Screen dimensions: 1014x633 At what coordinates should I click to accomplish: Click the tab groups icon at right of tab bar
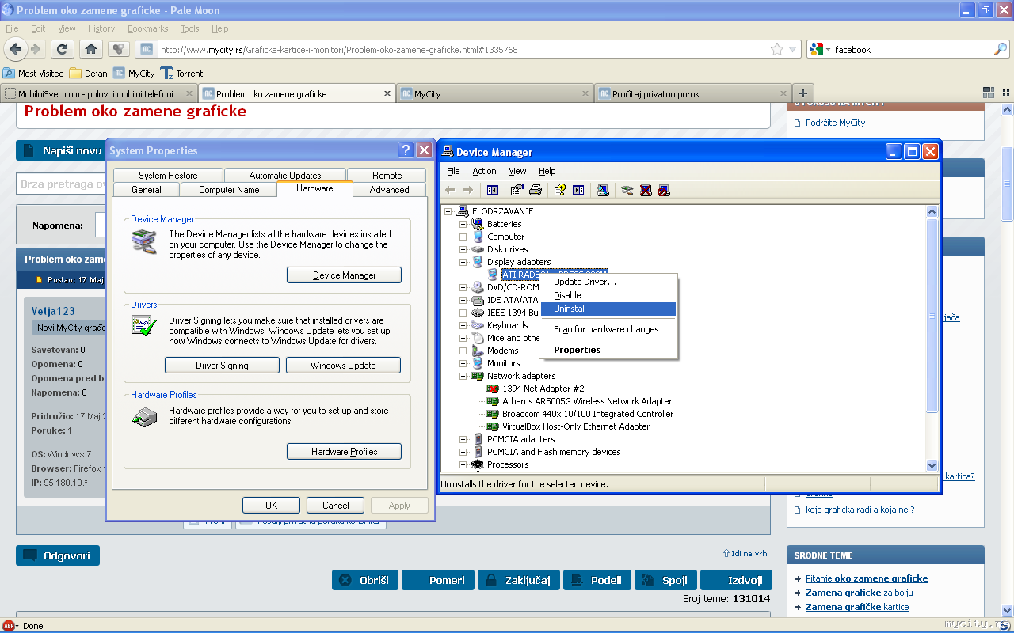989,93
